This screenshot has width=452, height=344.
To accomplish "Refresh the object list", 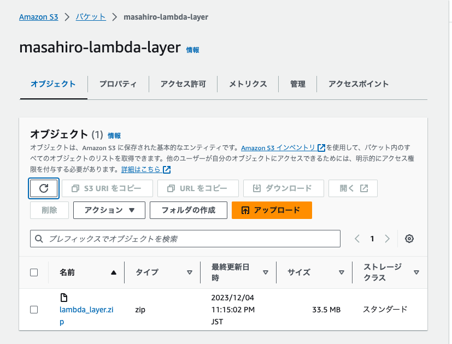I will tap(44, 188).
